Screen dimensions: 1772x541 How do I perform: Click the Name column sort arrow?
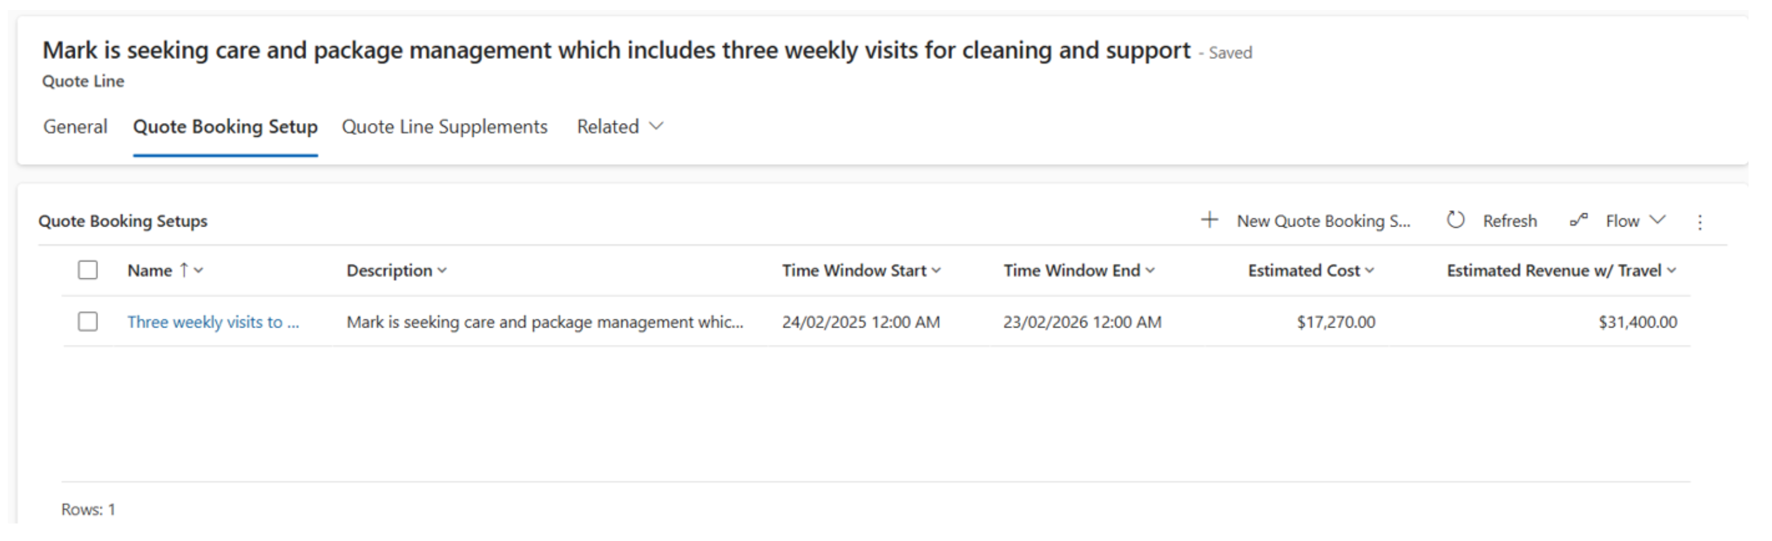click(184, 270)
